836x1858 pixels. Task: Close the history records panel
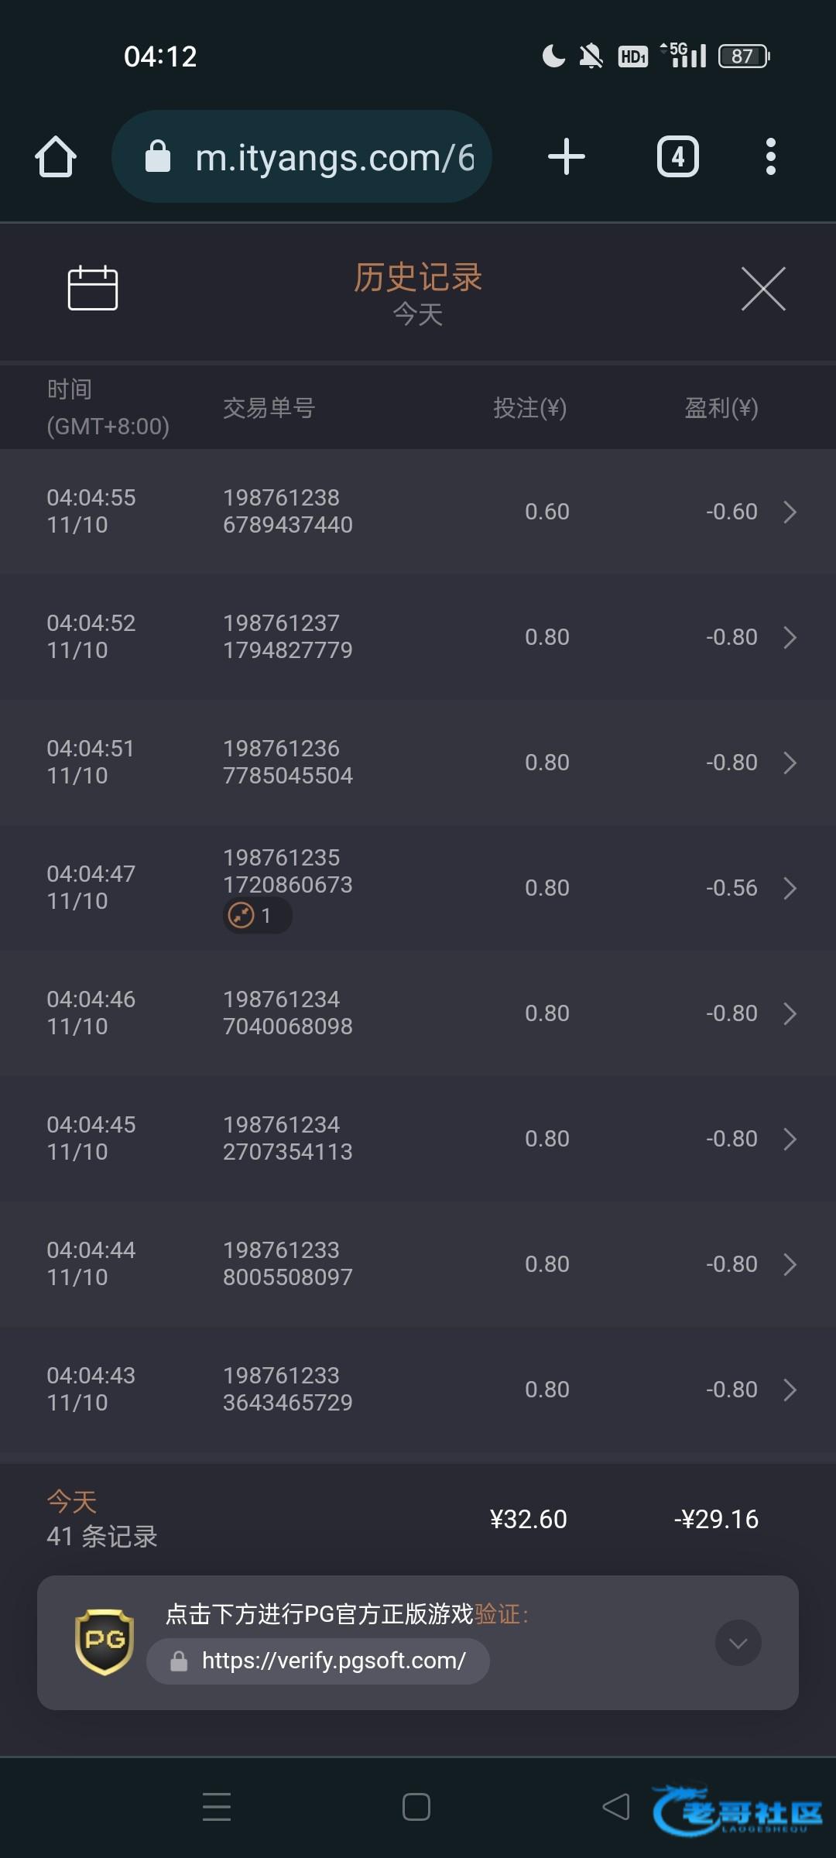coord(762,289)
